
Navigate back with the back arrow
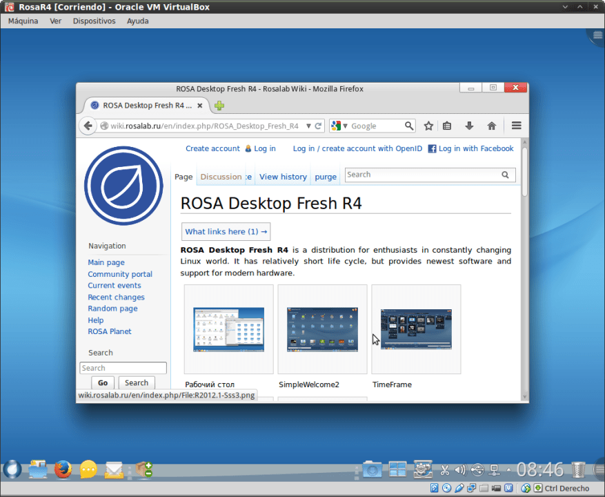coord(88,126)
